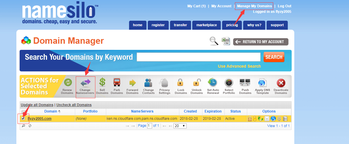Open the support navigation tab

(277, 25)
